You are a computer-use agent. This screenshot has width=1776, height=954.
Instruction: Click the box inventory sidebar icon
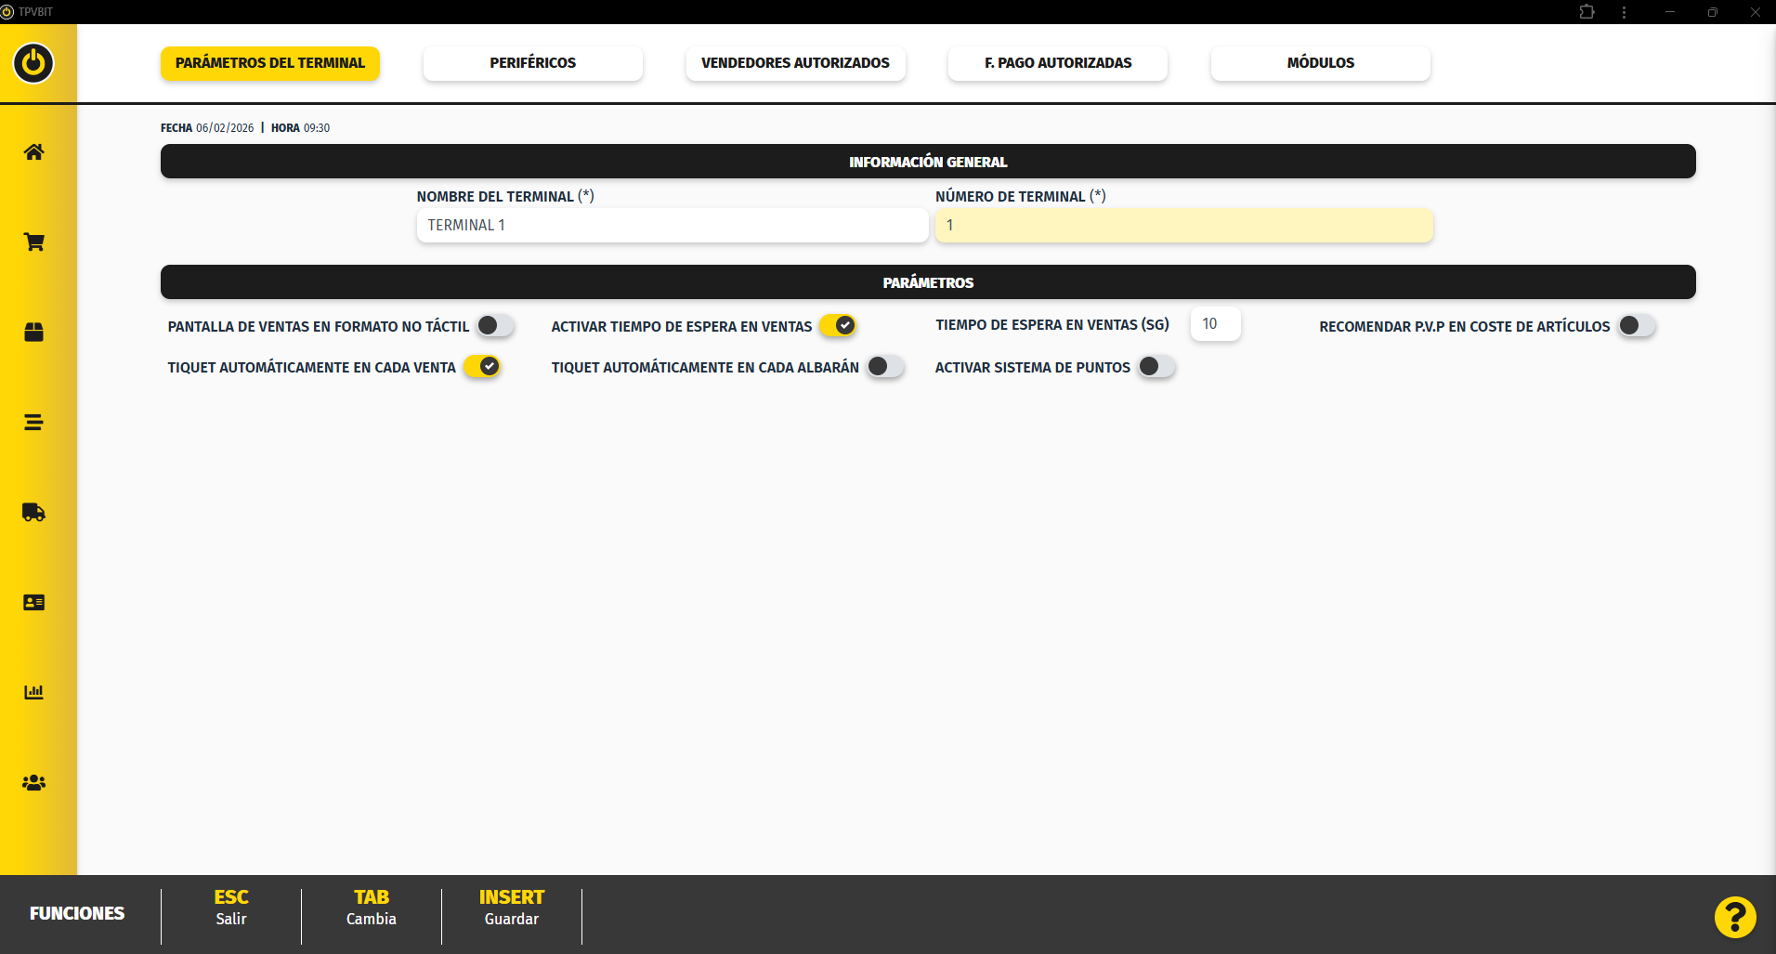point(33,333)
